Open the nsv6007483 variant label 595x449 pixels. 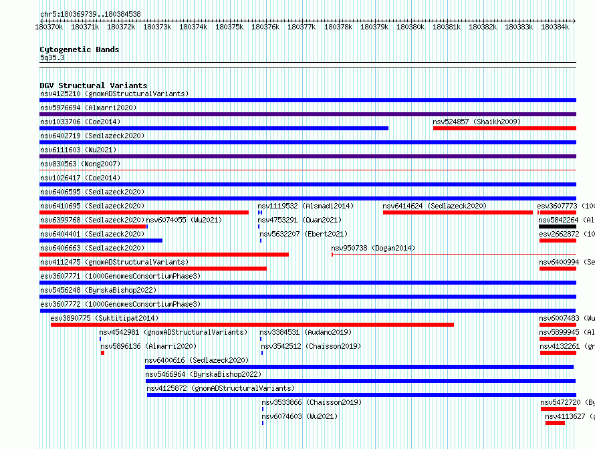click(566, 318)
